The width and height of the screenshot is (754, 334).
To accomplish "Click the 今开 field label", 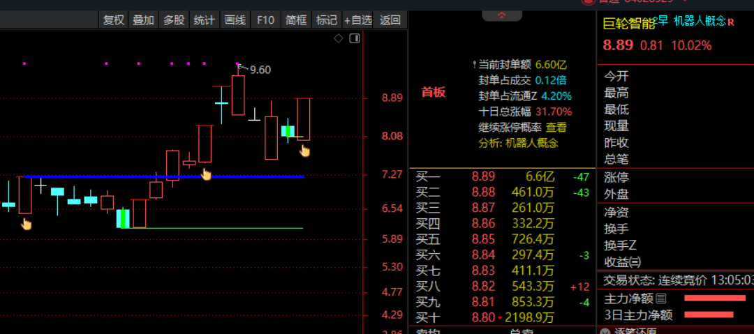I will 616,76.
